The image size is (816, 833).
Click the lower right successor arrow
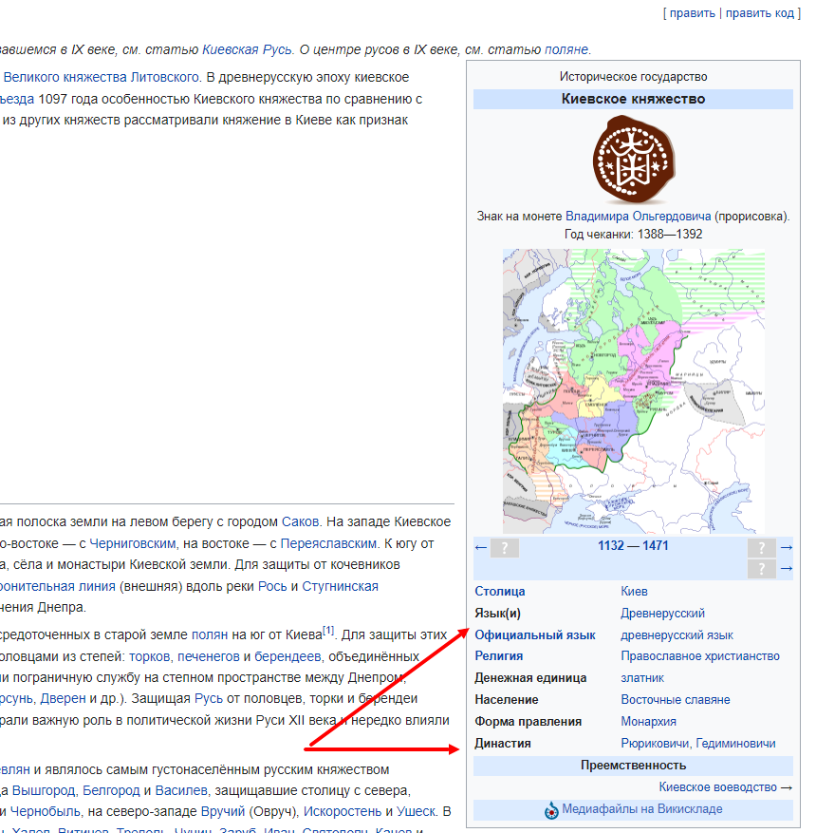point(787,569)
